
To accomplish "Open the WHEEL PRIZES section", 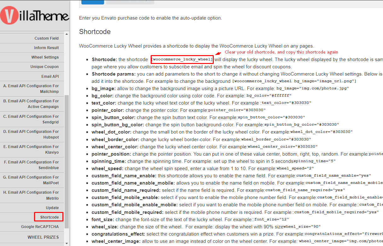I will click(32, 237).
